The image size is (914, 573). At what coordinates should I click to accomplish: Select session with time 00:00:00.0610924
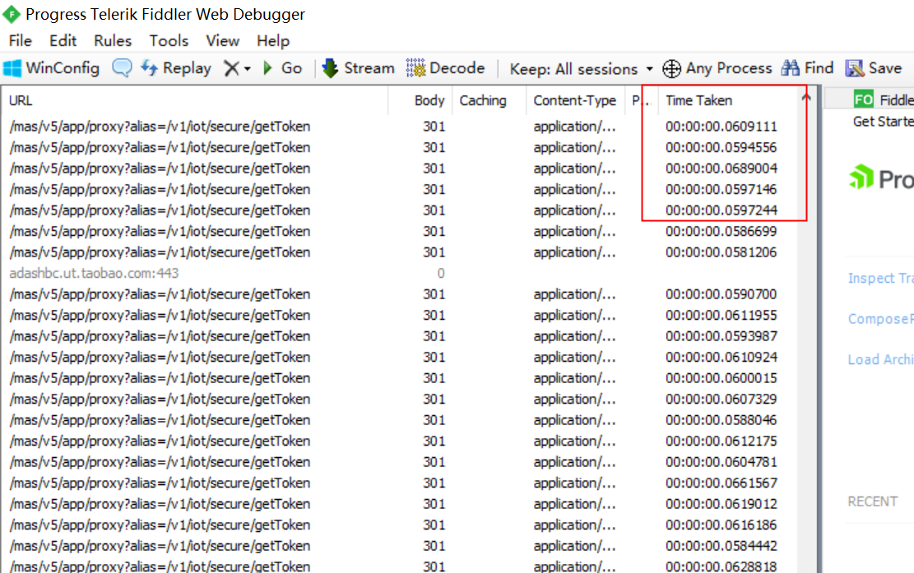[399, 357]
